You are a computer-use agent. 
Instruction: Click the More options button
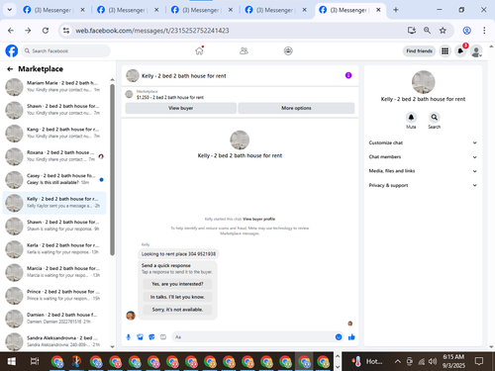coord(296,108)
